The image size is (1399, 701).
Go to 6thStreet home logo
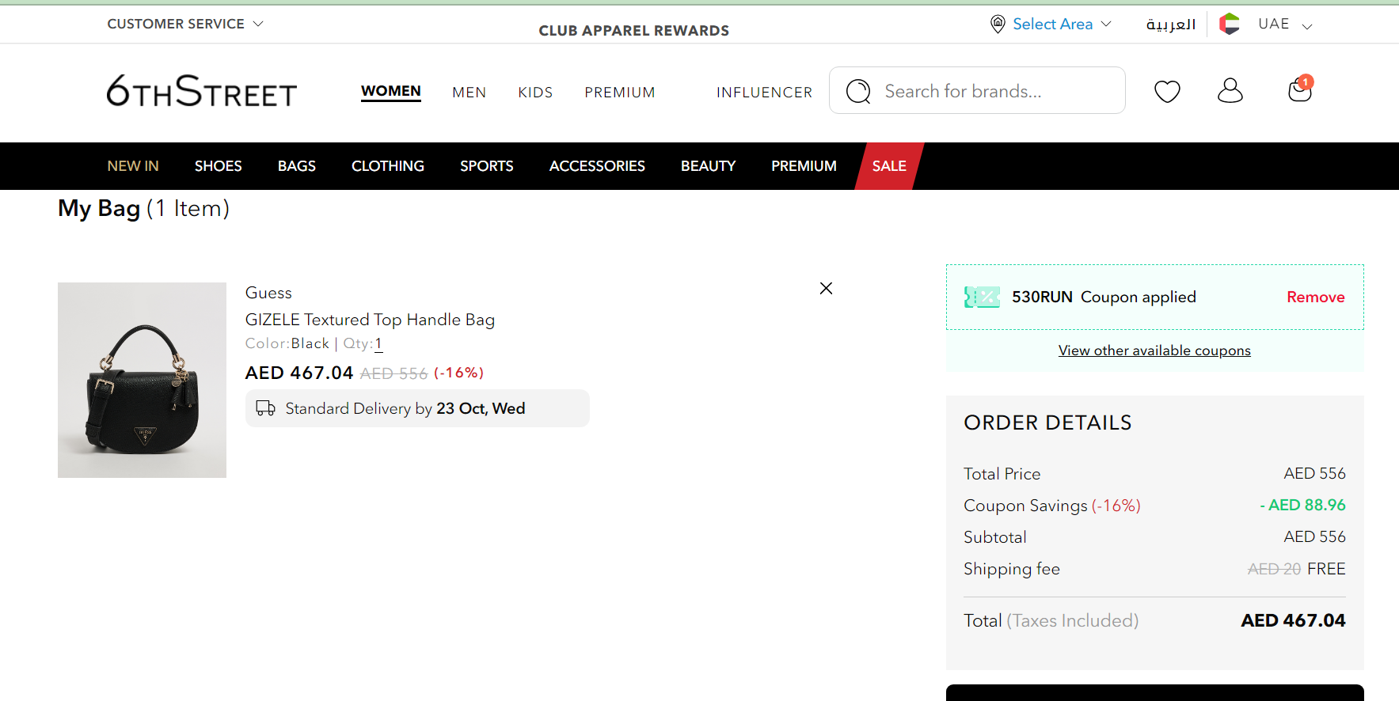point(202,90)
